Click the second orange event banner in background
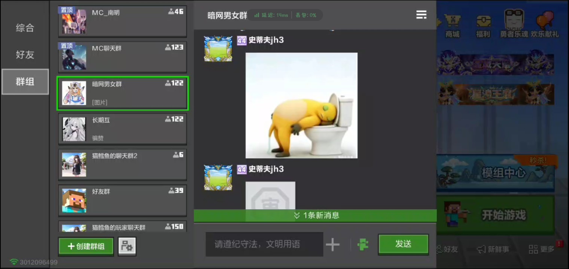 (496, 93)
